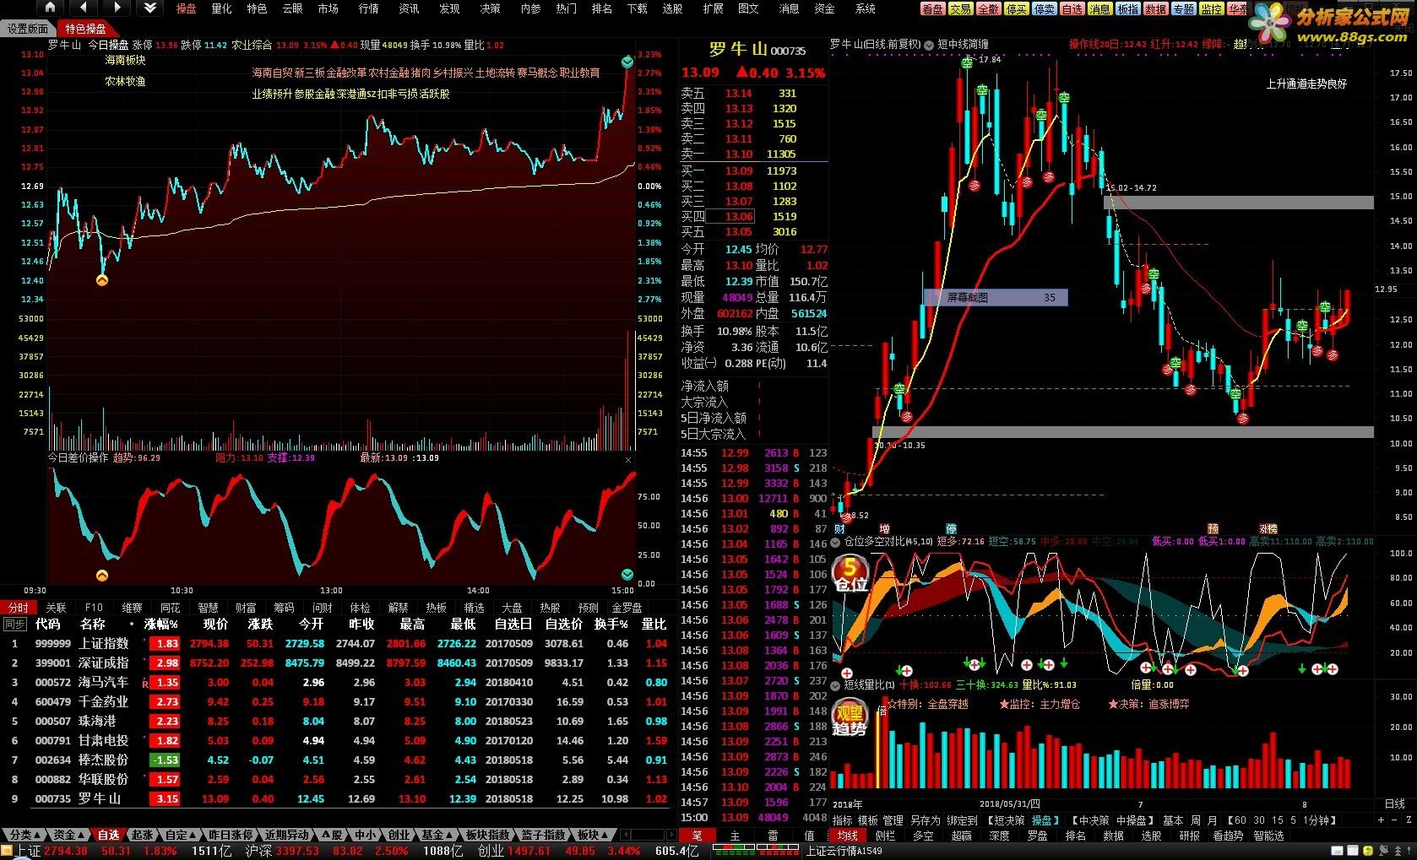Select 罗牛山 row in watchlist

click(x=338, y=798)
